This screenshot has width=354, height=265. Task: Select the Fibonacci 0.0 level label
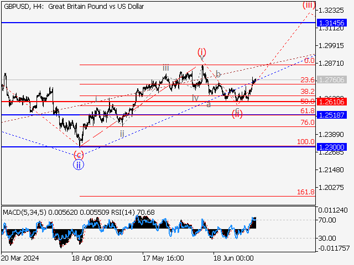309,60
